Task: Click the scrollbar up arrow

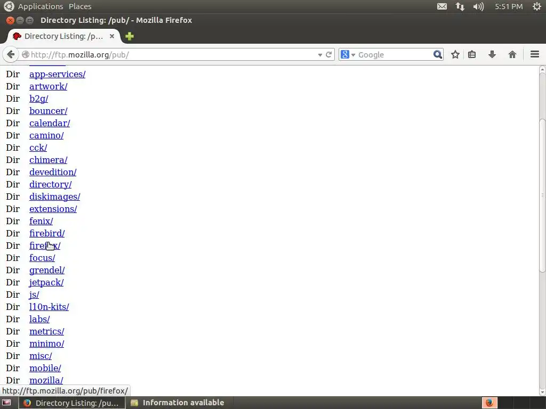Action: click(x=542, y=70)
